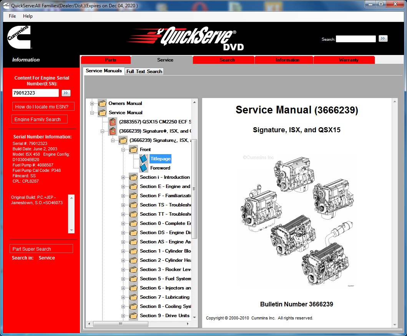Click the Original Build box down arrow
This screenshot has height=336, width=407.
pos(71,230)
